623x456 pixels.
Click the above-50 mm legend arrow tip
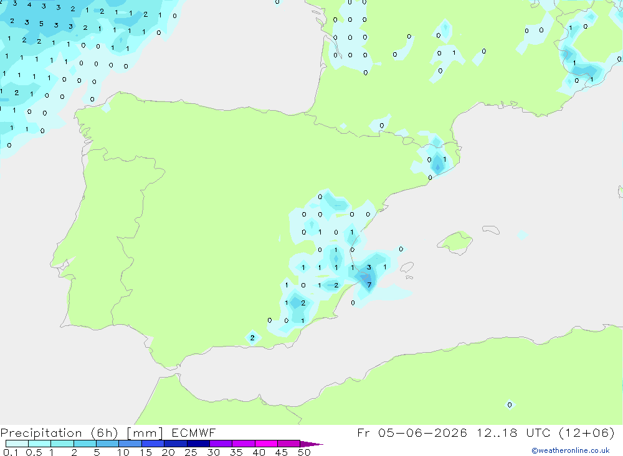click(x=311, y=444)
